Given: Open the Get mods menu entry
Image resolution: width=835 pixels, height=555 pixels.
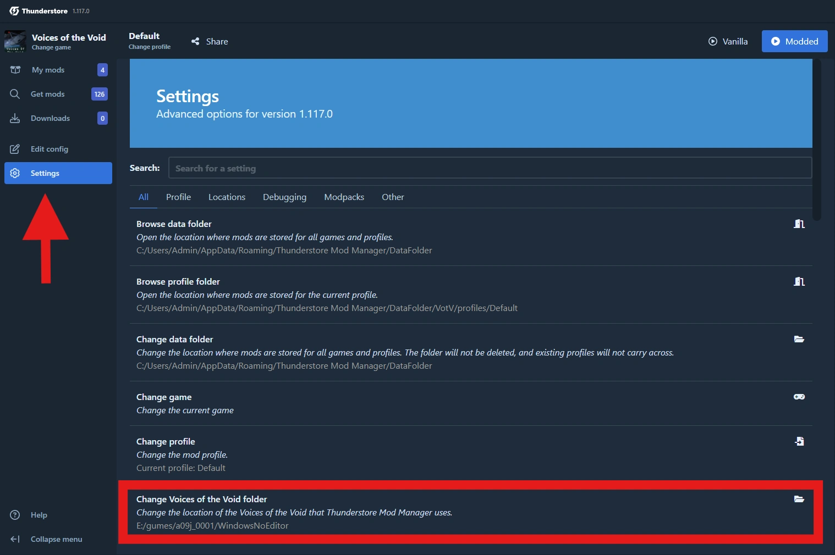Looking at the screenshot, I should pyautogui.click(x=58, y=94).
